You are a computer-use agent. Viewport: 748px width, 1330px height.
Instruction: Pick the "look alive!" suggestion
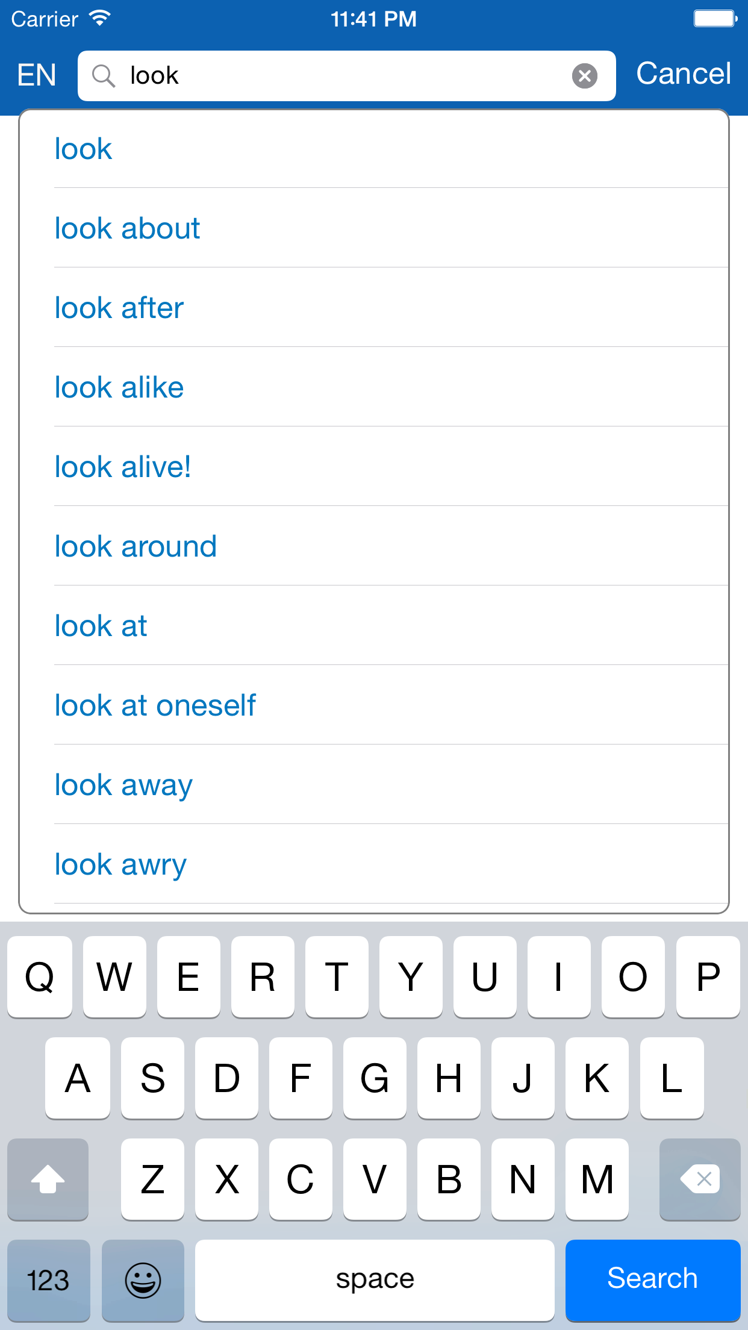pyautogui.click(x=123, y=467)
